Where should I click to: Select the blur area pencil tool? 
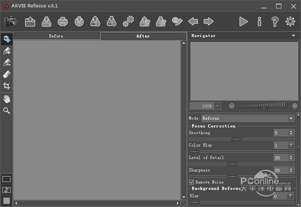(x=7, y=63)
